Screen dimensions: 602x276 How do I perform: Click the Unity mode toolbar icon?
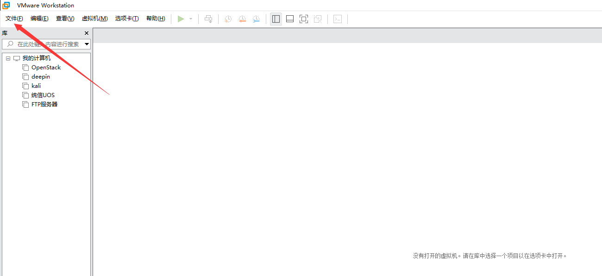[x=318, y=19]
